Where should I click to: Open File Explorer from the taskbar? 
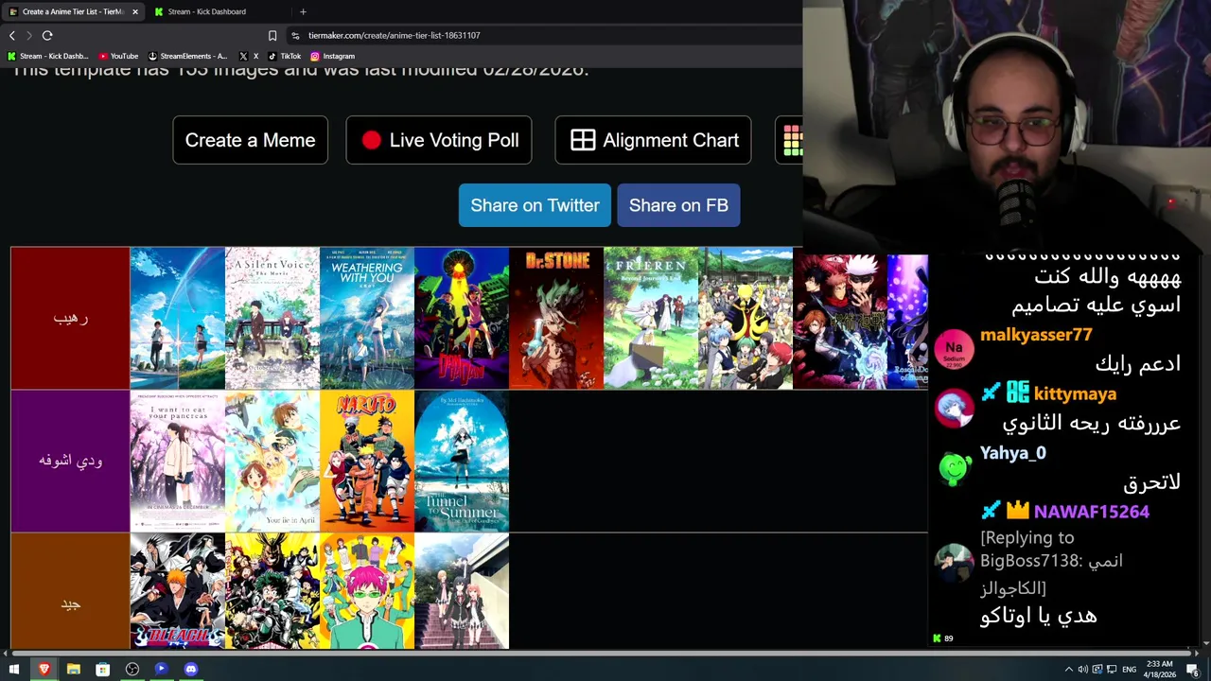coord(73,669)
